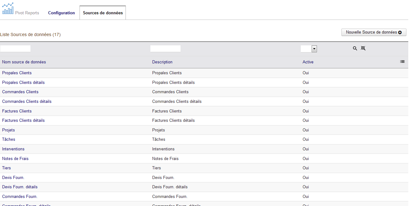Viewport: 412px width, 206px height.
Task: Sort by Nom source de données column
Action: [x=24, y=62]
